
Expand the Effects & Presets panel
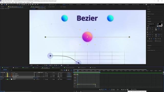pos(151,14)
